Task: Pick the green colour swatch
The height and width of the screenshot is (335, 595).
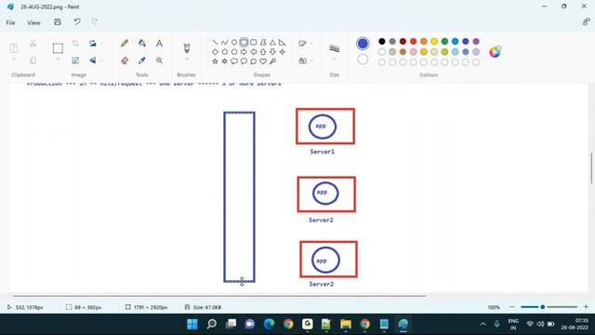Action: [x=444, y=41]
